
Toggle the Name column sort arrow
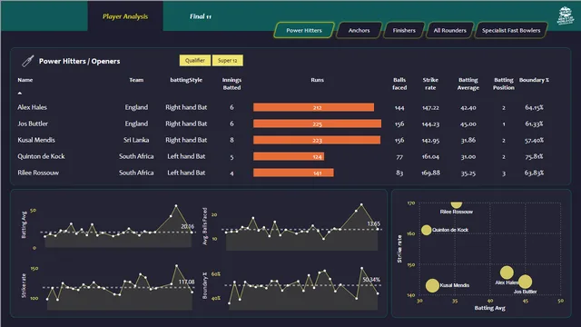[20, 93]
